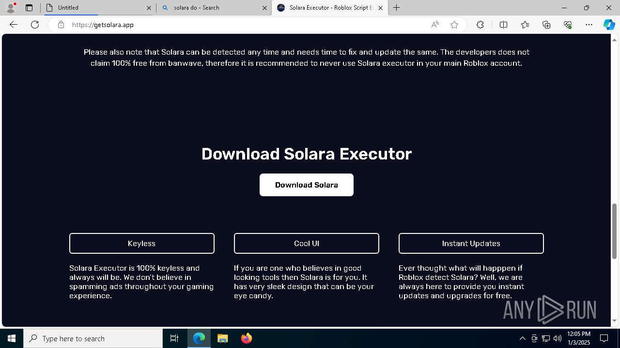
Task: Open the Copilot sidebar icon
Action: (x=609, y=25)
